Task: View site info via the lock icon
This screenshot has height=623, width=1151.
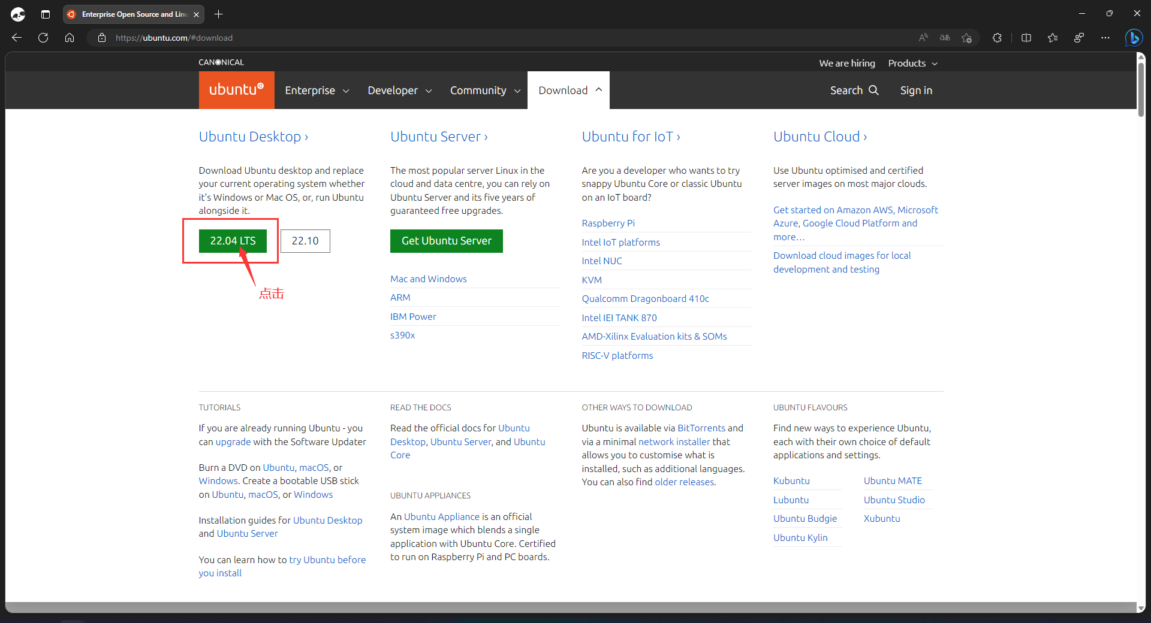Action: pyautogui.click(x=102, y=38)
